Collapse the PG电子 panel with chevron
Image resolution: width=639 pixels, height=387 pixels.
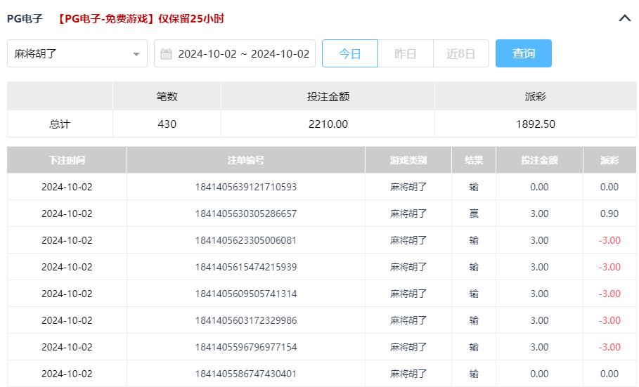(x=624, y=19)
